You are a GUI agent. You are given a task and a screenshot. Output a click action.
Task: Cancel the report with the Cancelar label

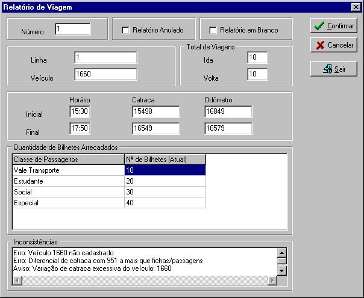[x=340, y=45]
